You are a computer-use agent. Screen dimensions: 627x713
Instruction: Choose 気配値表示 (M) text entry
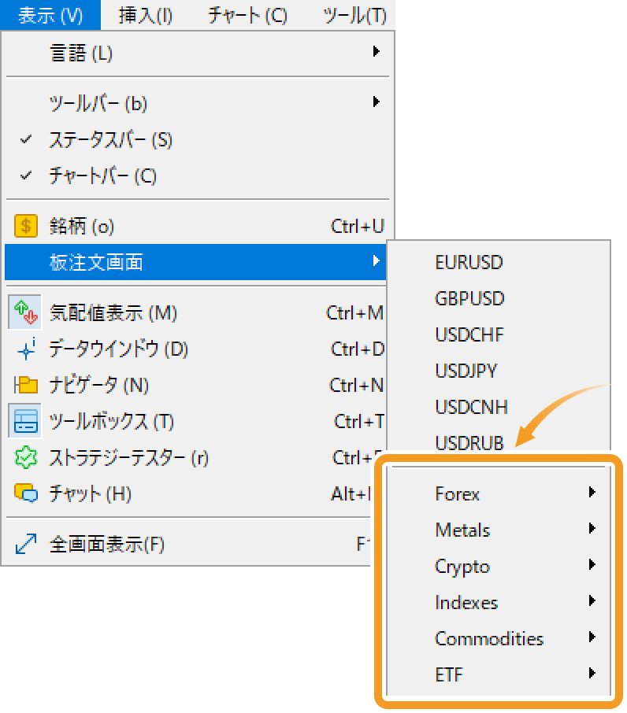pyautogui.click(x=113, y=313)
